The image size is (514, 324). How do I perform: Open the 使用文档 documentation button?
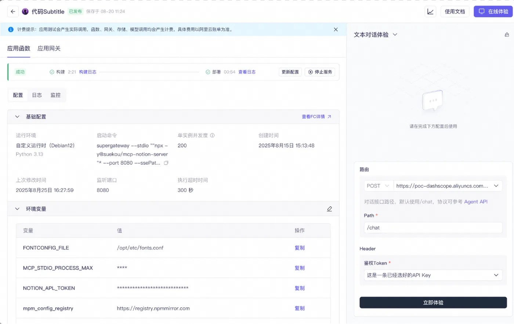(455, 11)
